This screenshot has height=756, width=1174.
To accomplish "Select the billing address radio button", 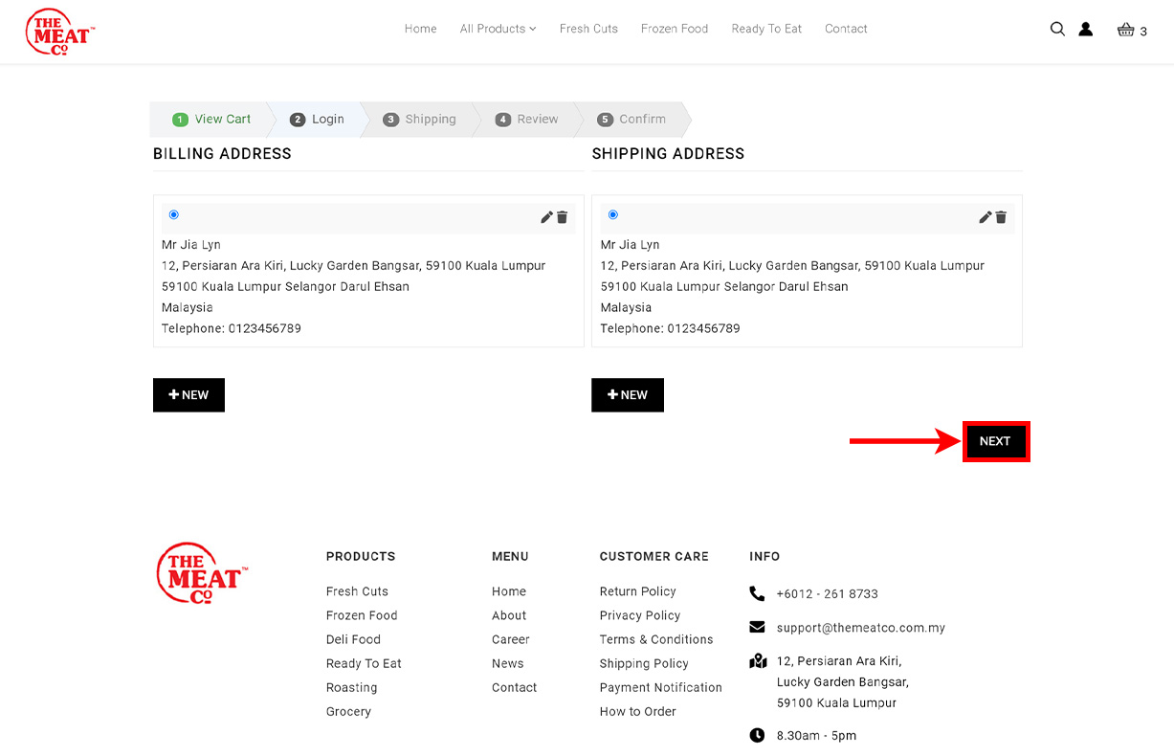I will pos(173,214).
